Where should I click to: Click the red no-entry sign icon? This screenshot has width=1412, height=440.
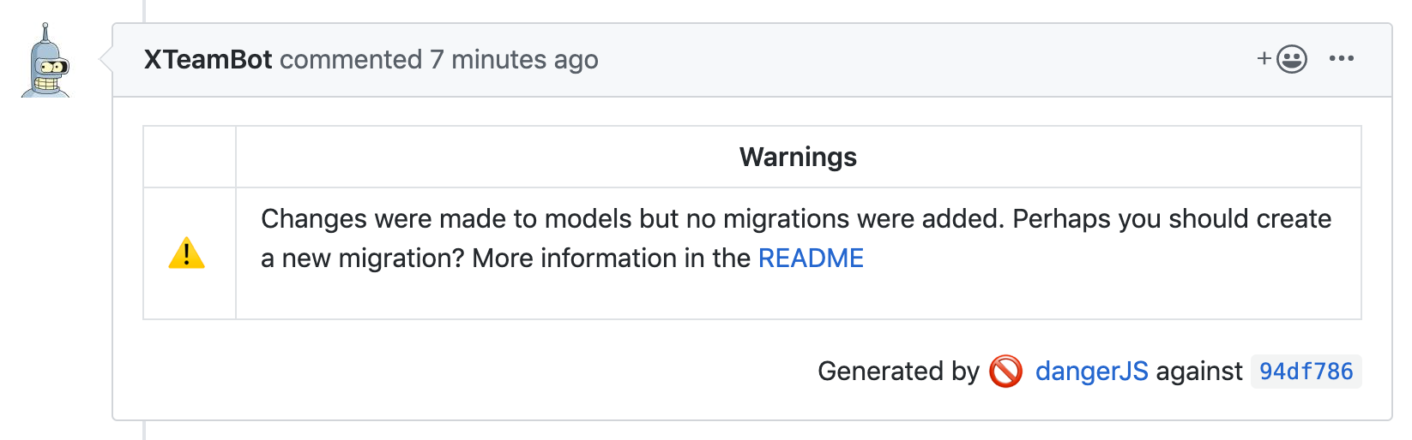[x=1005, y=372]
